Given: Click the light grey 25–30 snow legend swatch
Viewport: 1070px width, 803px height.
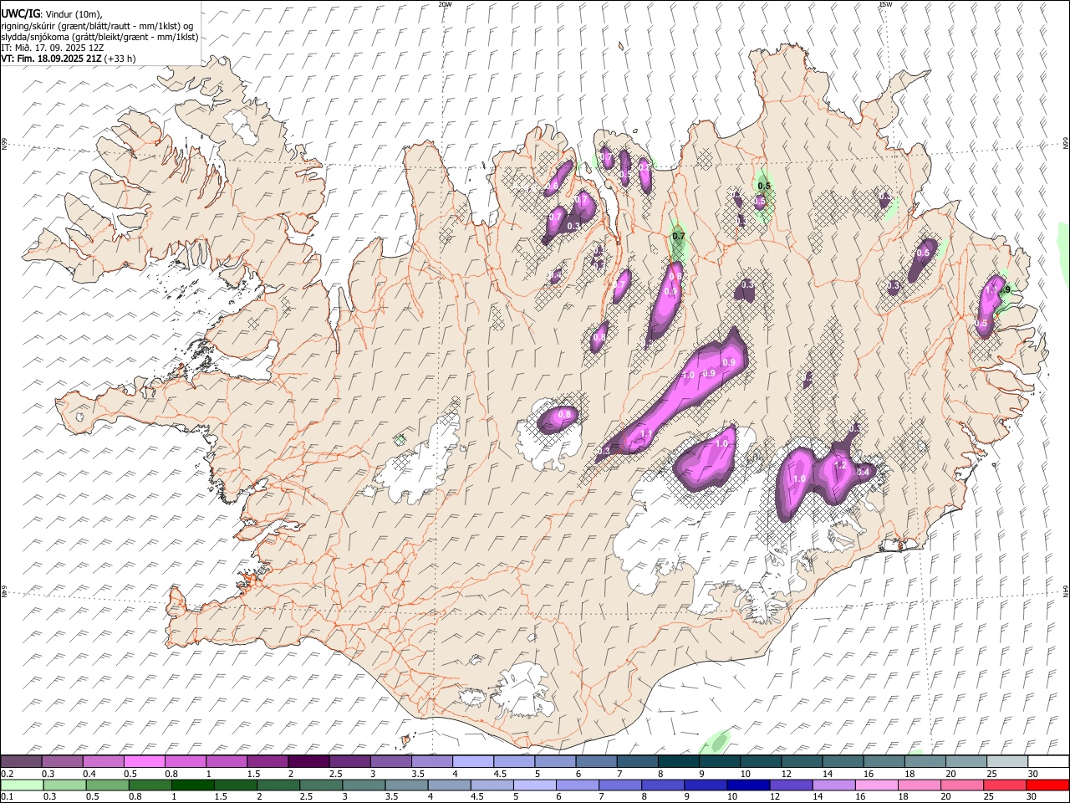Looking at the screenshot, I should [1007, 761].
